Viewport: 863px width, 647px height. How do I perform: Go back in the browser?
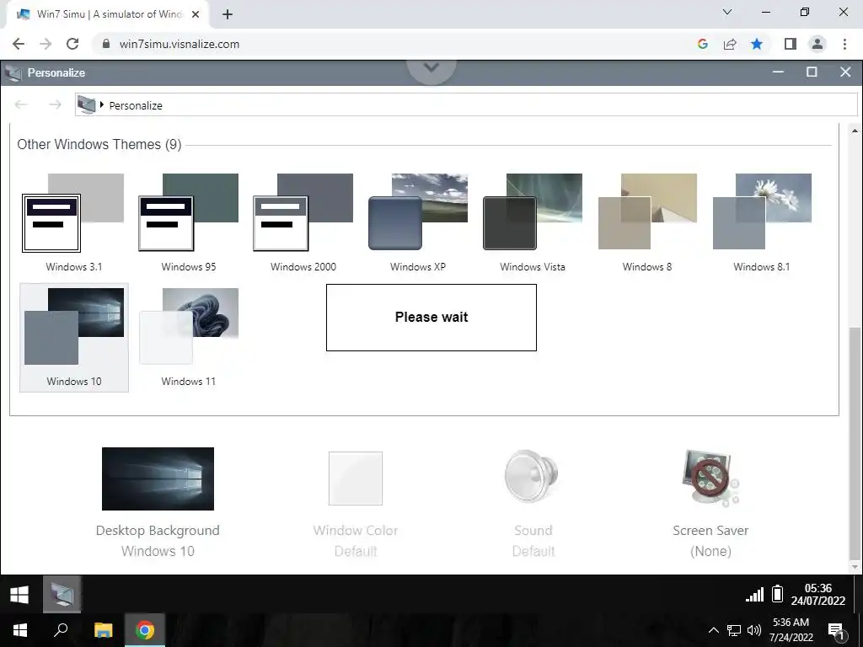(19, 44)
